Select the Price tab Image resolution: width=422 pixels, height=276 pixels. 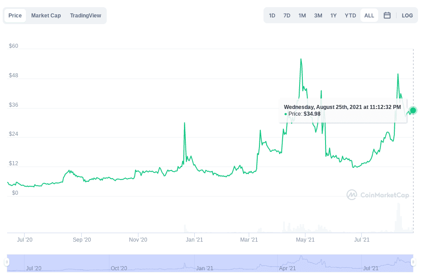pos(15,15)
